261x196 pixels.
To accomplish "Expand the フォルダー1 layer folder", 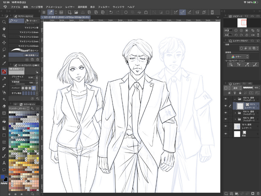I will click(235, 119).
